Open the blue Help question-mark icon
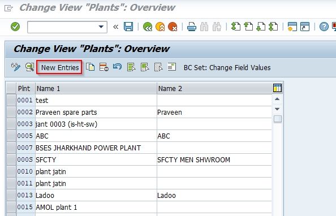336x216 pixels. (x=324, y=27)
